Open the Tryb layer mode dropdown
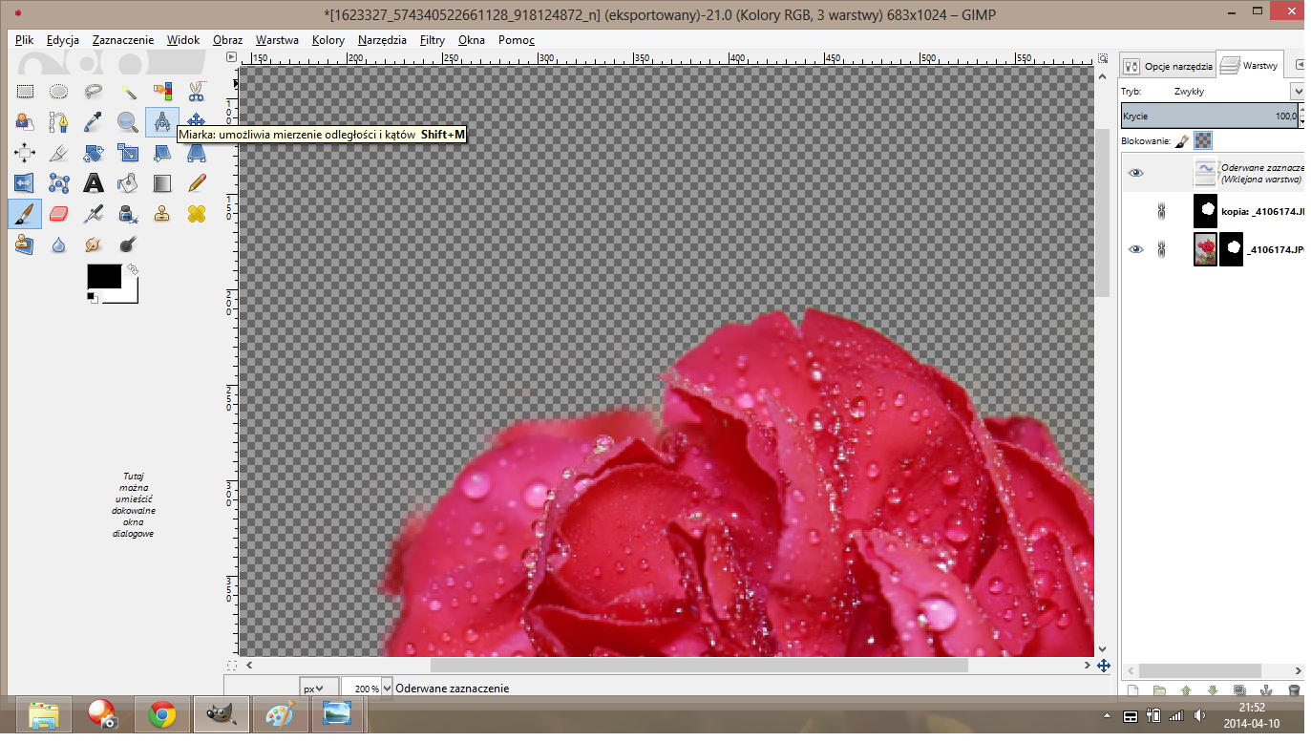 point(1297,92)
